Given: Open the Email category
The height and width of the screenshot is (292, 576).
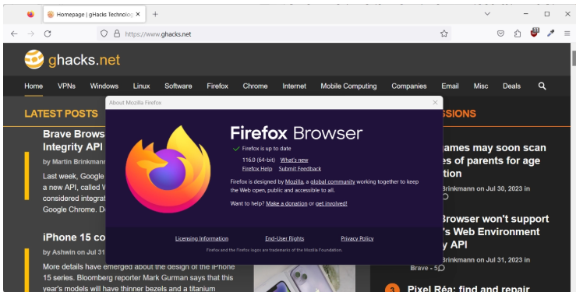Looking at the screenshot, I should click(450, 86).
